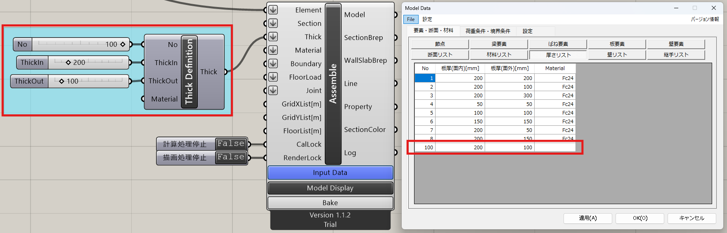727x233 pixels.
Task: Open the 材料リスト list view
Action: tap(499, 55)
